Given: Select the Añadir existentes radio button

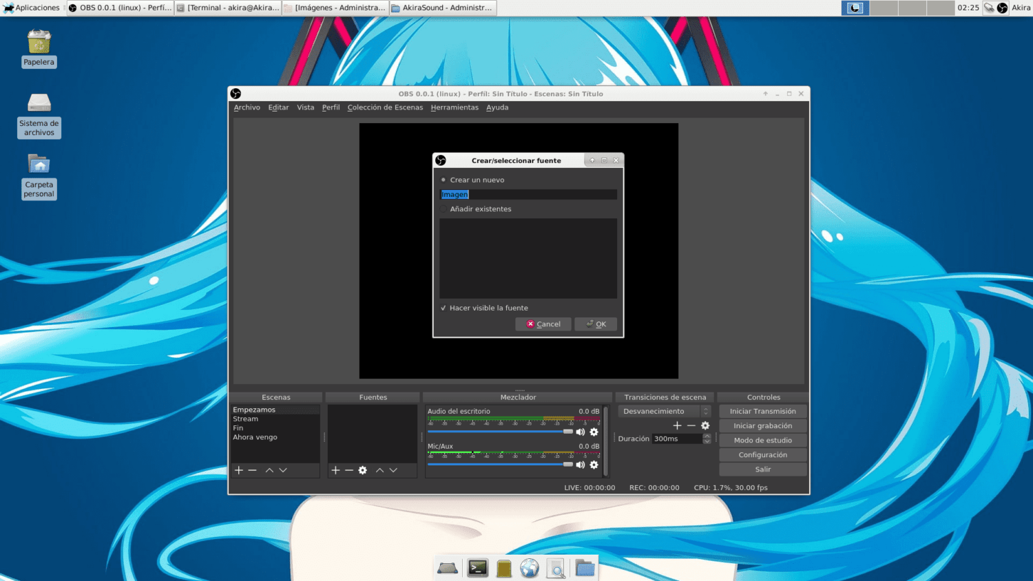Looking at the screenshot, I should 443,209.
